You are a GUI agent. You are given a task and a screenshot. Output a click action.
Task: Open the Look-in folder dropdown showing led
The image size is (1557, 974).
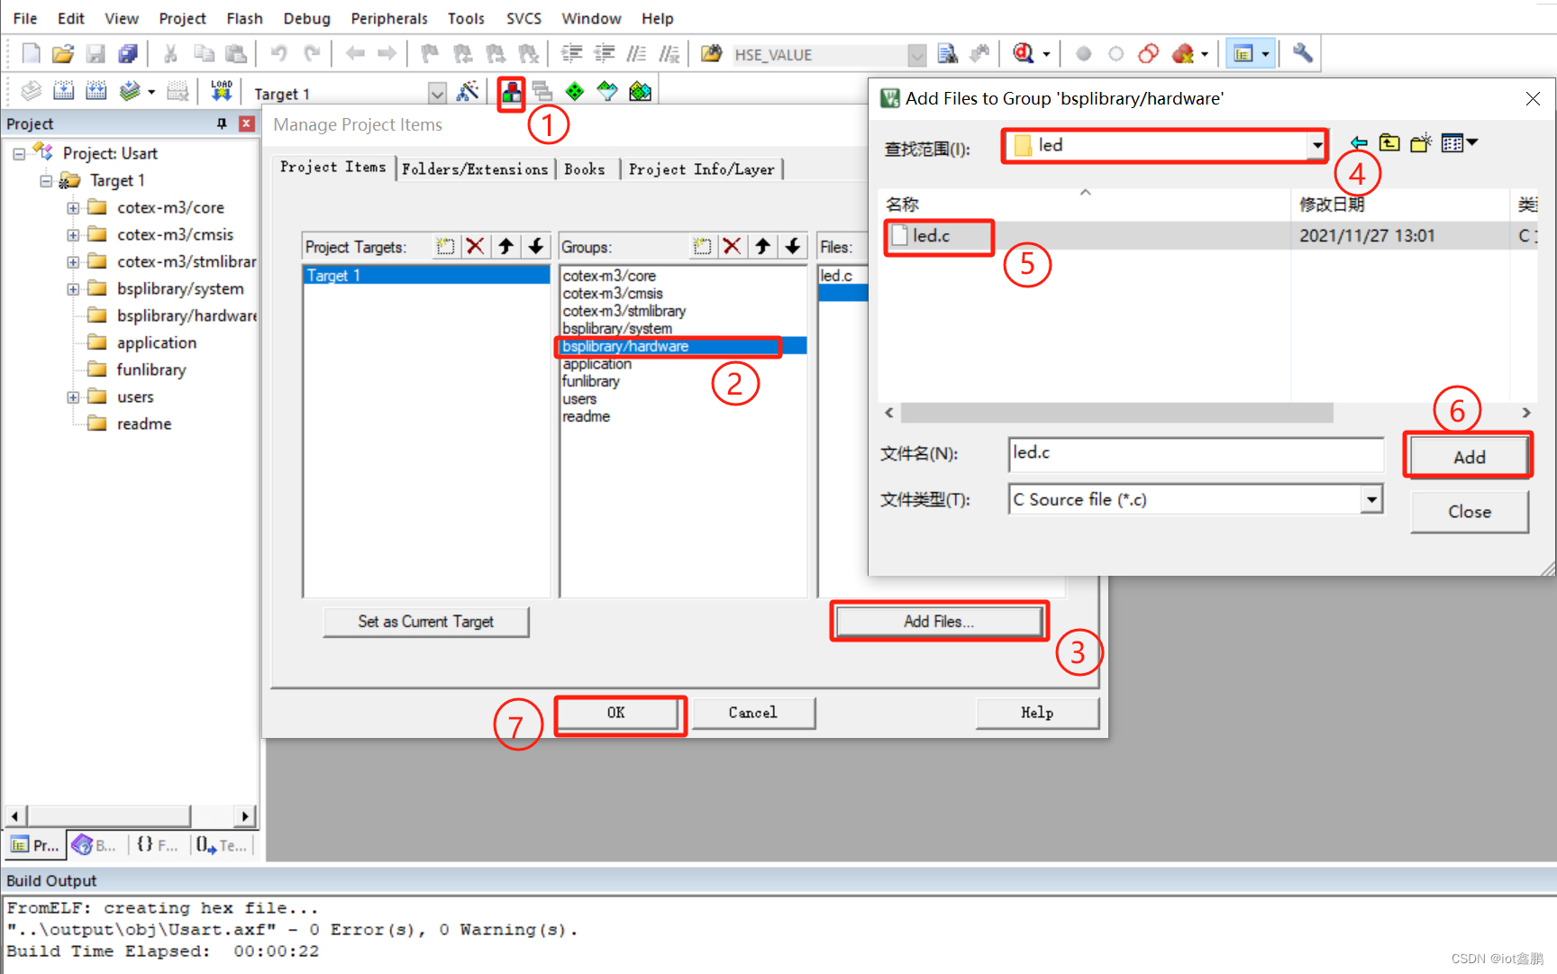(x=1316, y=145)
